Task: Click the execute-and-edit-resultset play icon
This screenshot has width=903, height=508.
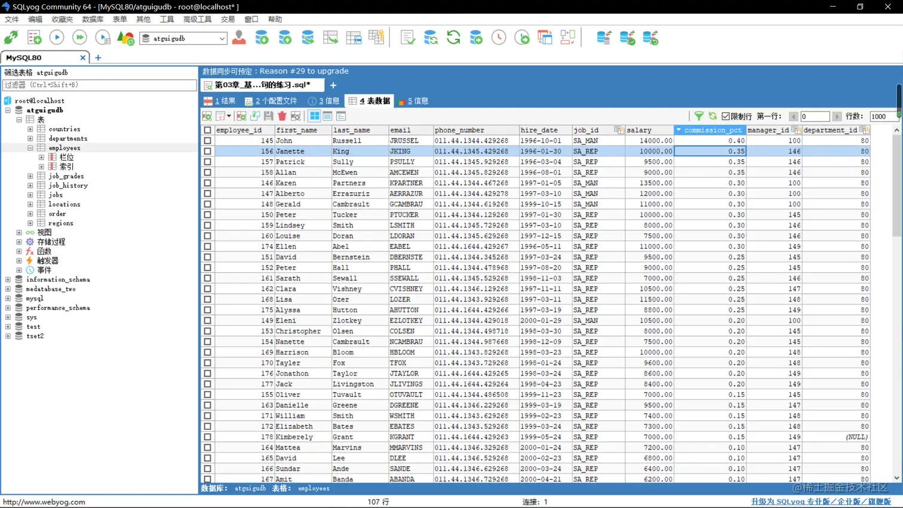Action: (103, 38)
